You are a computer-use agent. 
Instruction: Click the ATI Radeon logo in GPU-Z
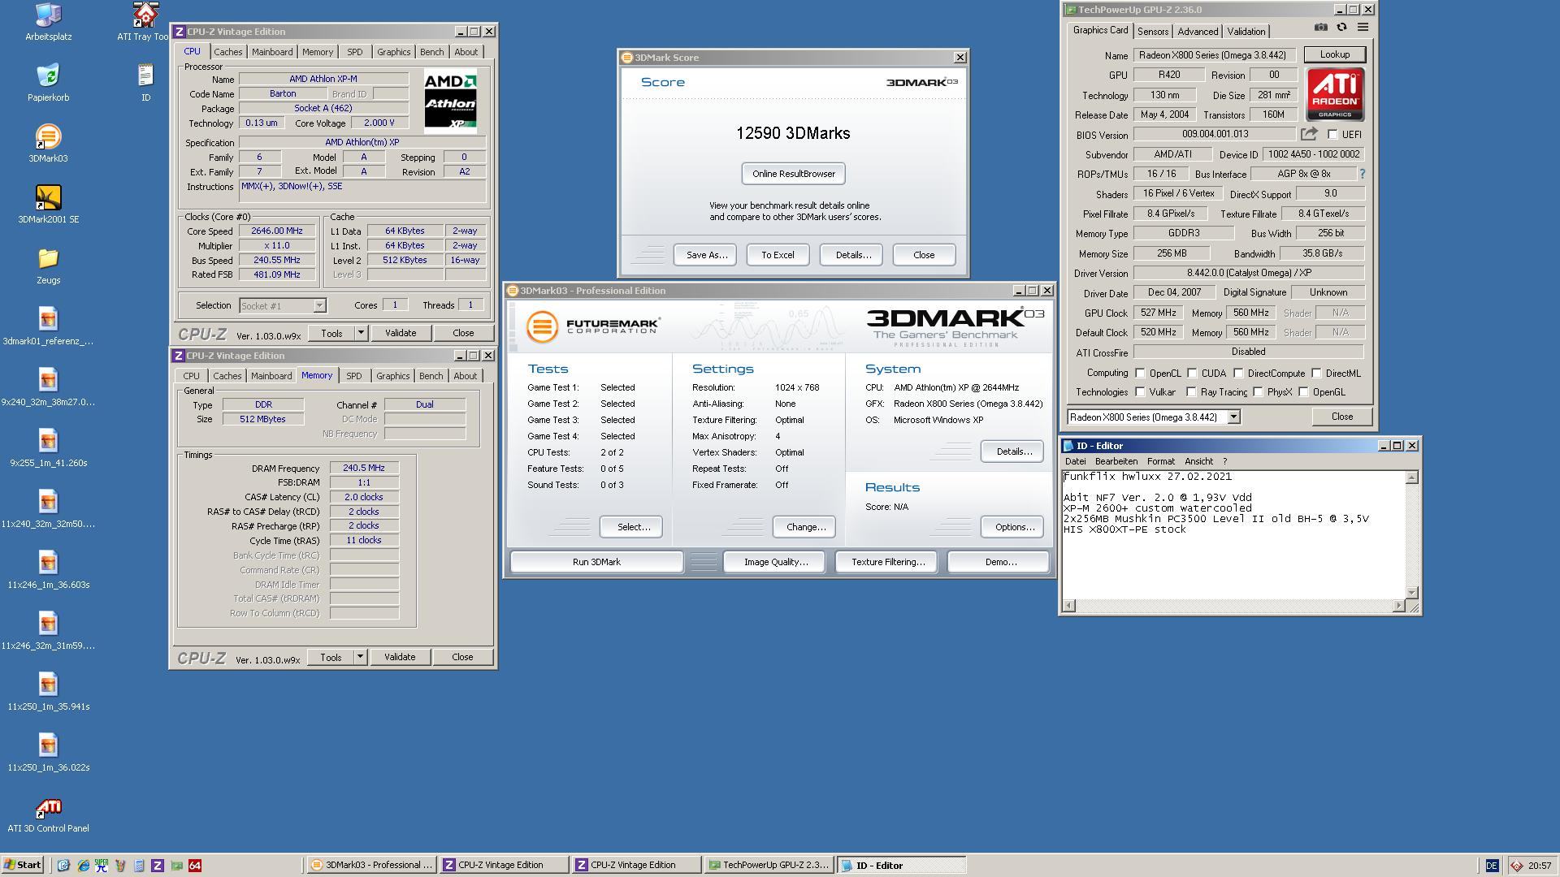tap(1335, 95)
